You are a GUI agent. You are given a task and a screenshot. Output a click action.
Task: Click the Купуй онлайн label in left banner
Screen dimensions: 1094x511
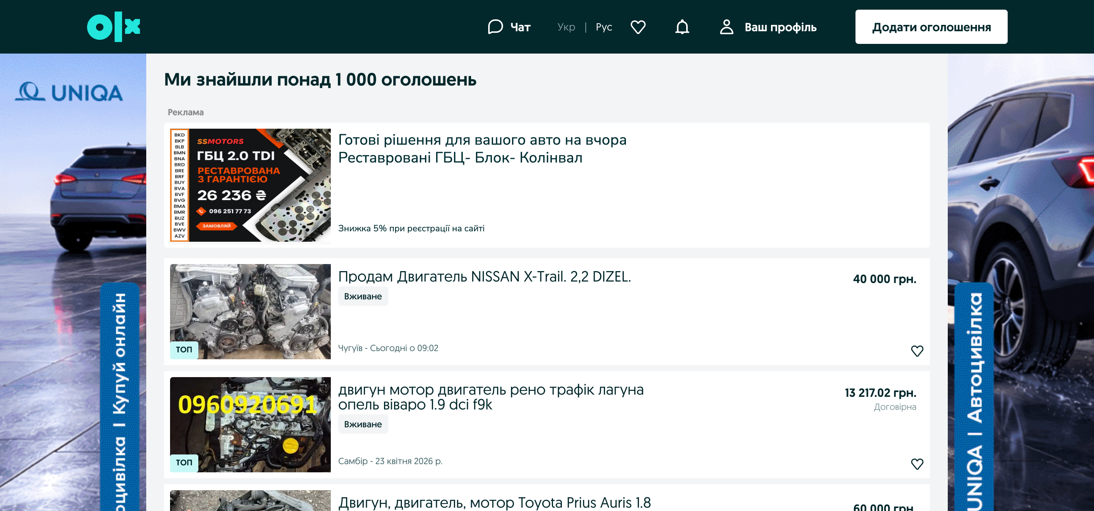(119, 353)
